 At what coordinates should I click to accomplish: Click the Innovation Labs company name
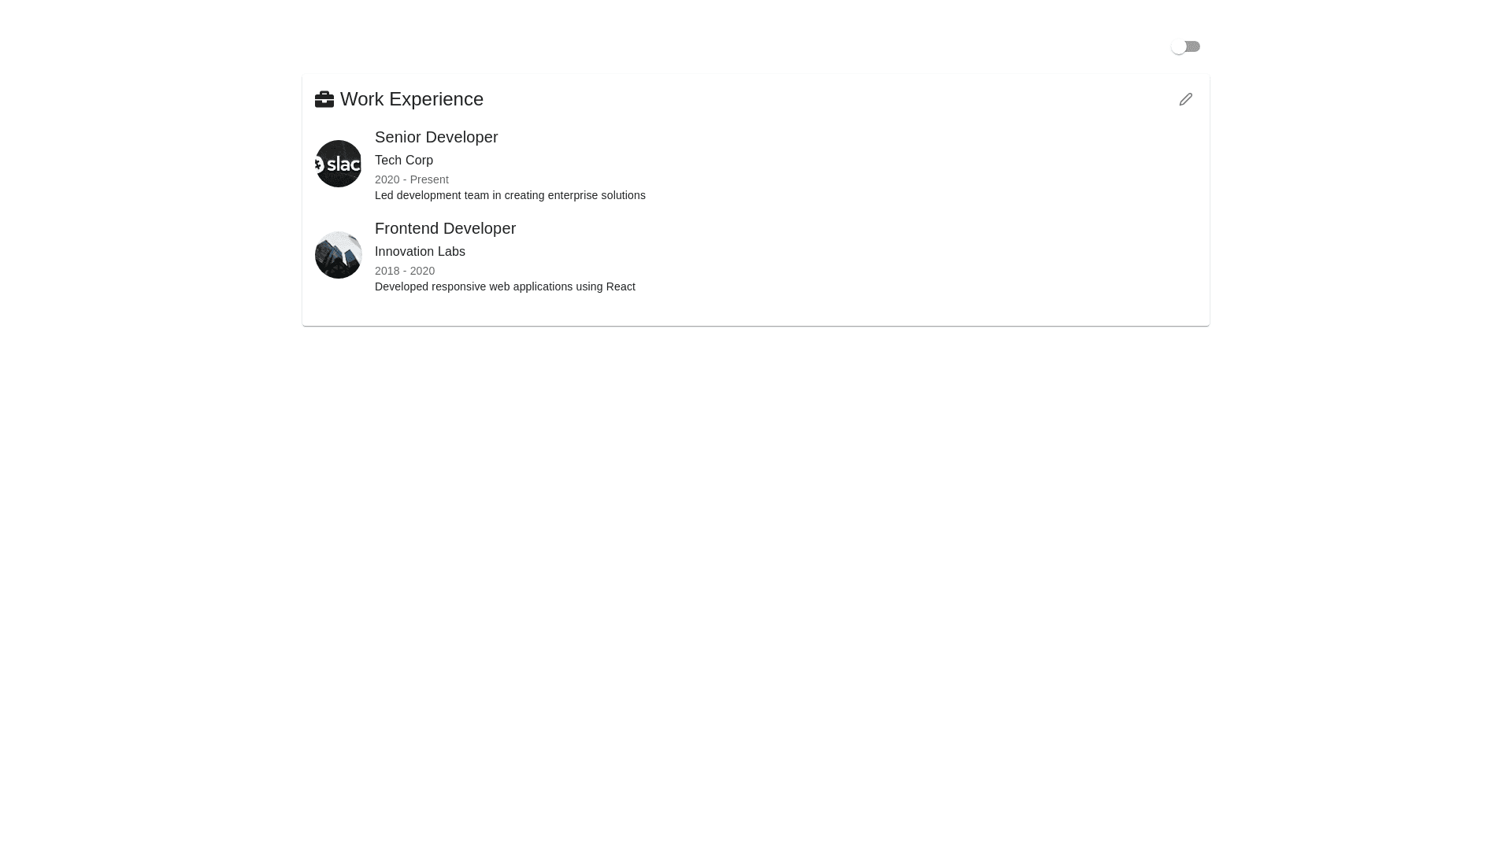(x=420, y=252)
